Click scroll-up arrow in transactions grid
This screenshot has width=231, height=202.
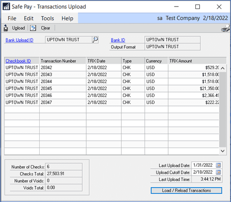pos(223,68)
